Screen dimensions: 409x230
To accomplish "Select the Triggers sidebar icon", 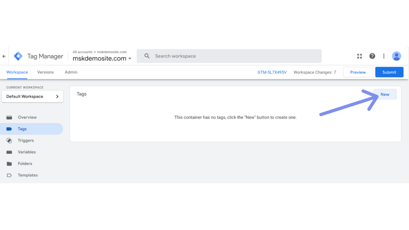I will (x=10, y=140).
